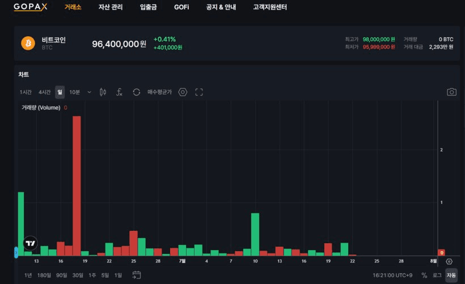Toggle 로그 logarithmic scale
The width and height of the screenshot is (465, 284).
tap(437, 275)
